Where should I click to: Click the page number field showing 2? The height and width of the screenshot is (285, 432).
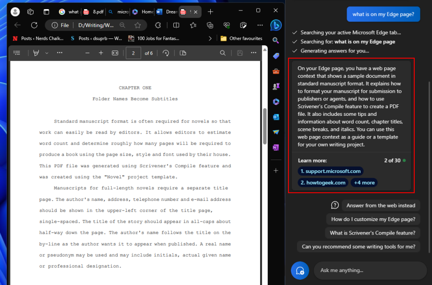(133, 53)
